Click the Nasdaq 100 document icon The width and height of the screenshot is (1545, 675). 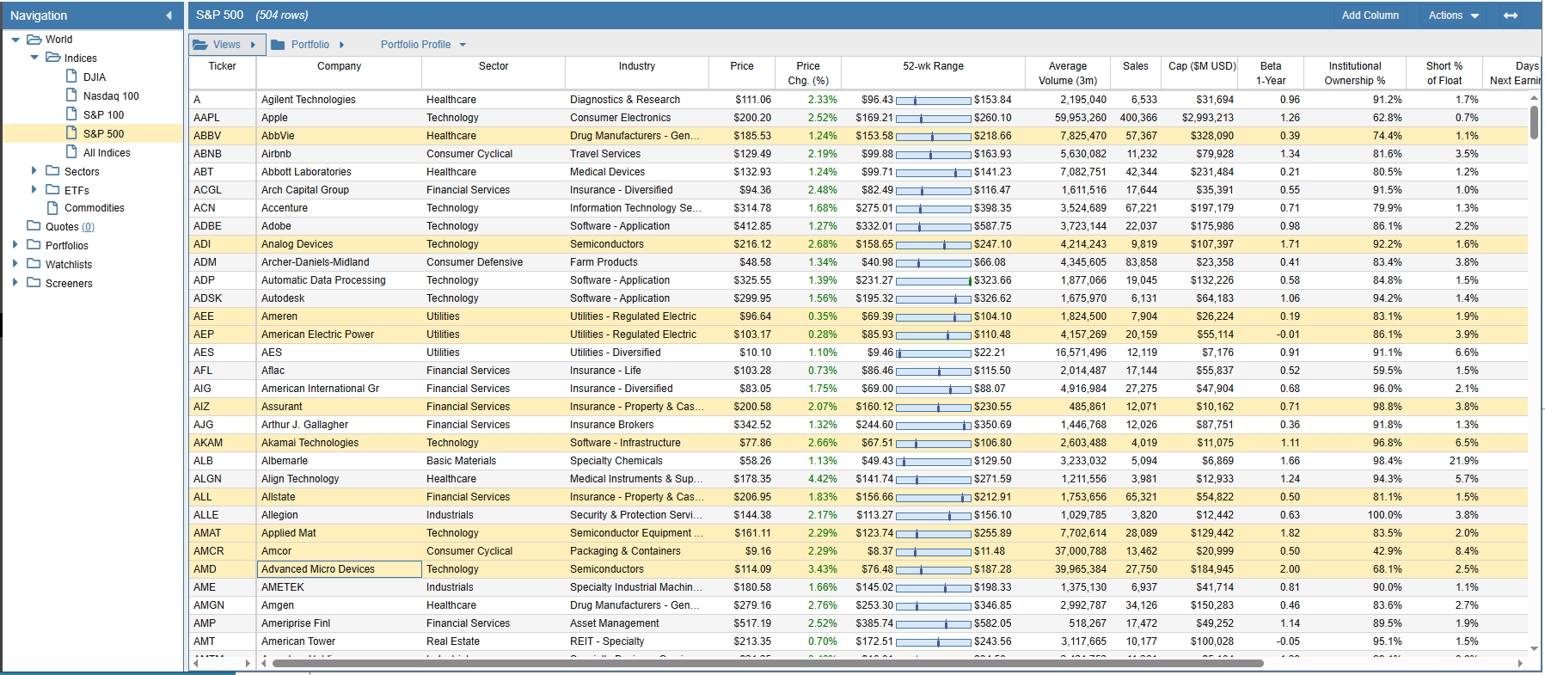(x=72, y=95)
